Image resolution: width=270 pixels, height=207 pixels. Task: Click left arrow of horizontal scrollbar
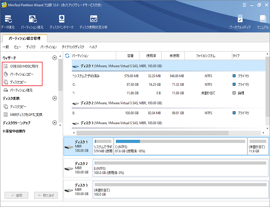tap(74, 133)
